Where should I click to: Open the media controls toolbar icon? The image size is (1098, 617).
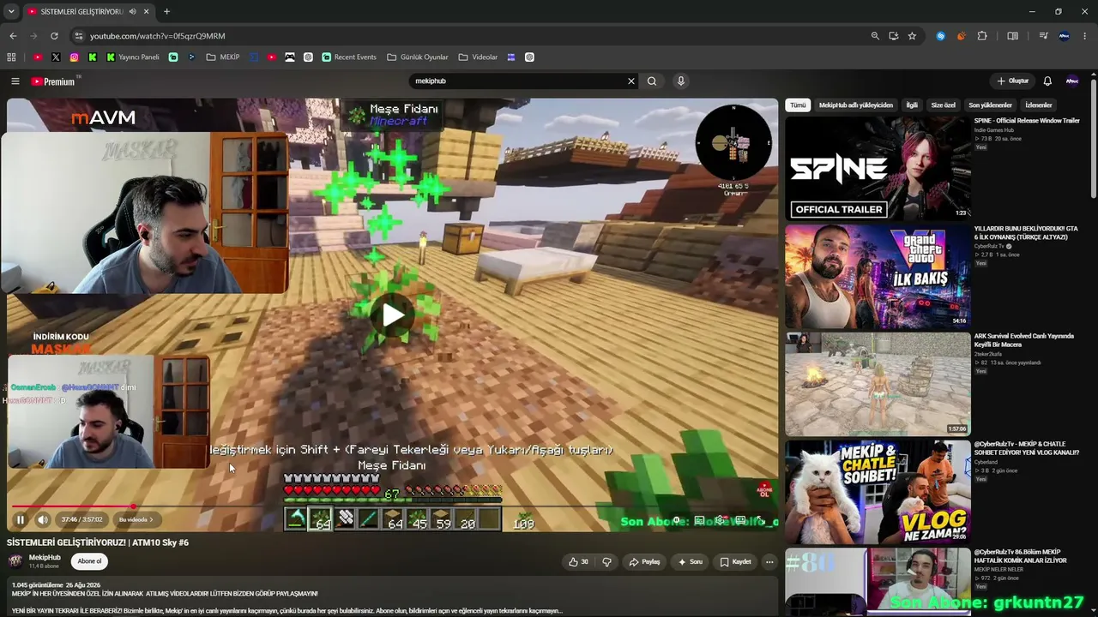[1043, 36]
